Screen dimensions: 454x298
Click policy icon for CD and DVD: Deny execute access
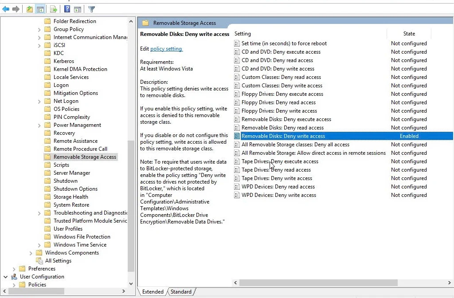237,52
